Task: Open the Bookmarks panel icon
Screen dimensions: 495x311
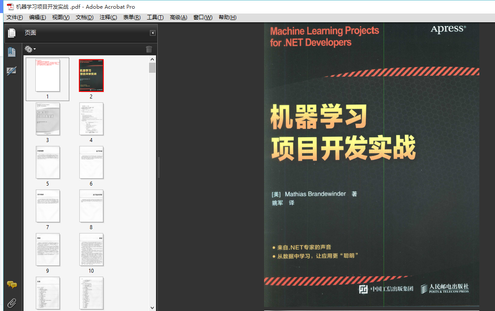Action: (x=12, y=52)
